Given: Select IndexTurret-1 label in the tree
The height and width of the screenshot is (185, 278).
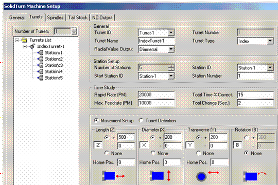Looking at the screenshot, I should (50, 46).
